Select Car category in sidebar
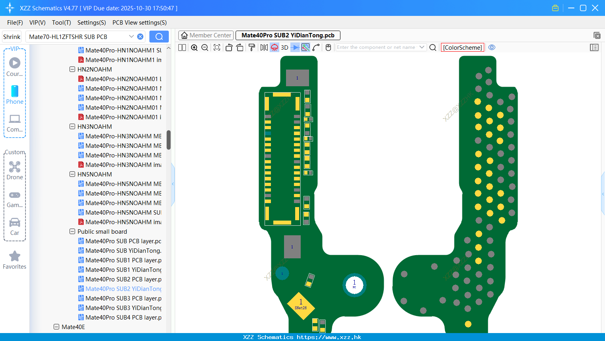Image resolution: width=605 pixels, height=341 pixels. (x=15, y=226)
